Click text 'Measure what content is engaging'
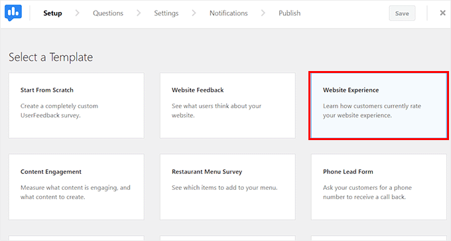Image resolution: width=451 pixels, height=241 pixels. (x=69, y=188)
